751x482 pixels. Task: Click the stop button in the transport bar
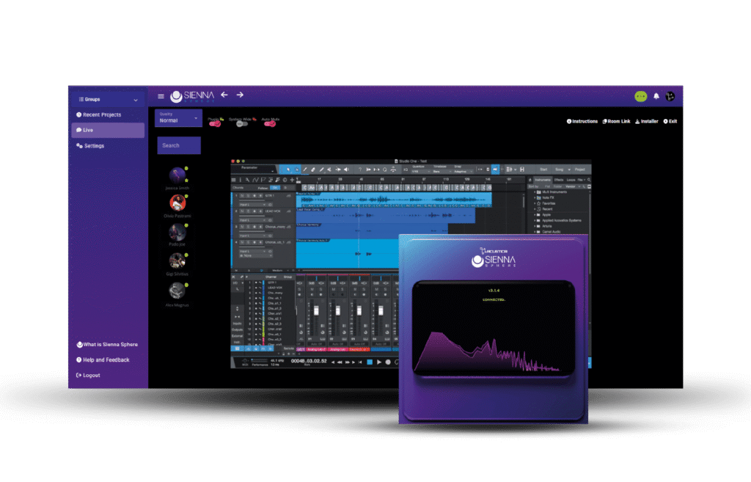(x=370, y=362)
